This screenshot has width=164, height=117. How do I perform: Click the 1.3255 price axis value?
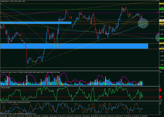point(161,52)
